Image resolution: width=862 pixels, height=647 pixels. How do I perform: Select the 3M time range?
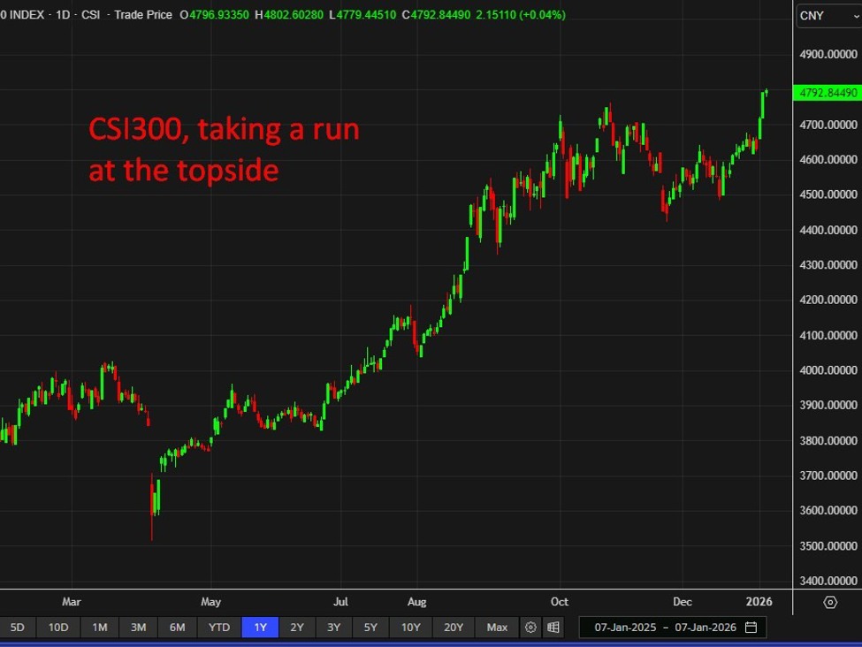(138, 628)
